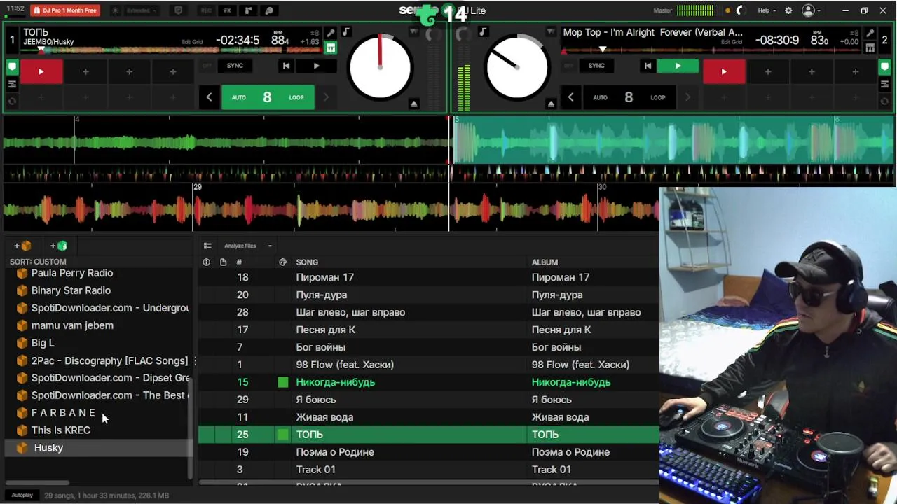Image resolution: width=897 pixels, height=504 pixels.
Task: Open the FX panel
Action: pos(227,10)
